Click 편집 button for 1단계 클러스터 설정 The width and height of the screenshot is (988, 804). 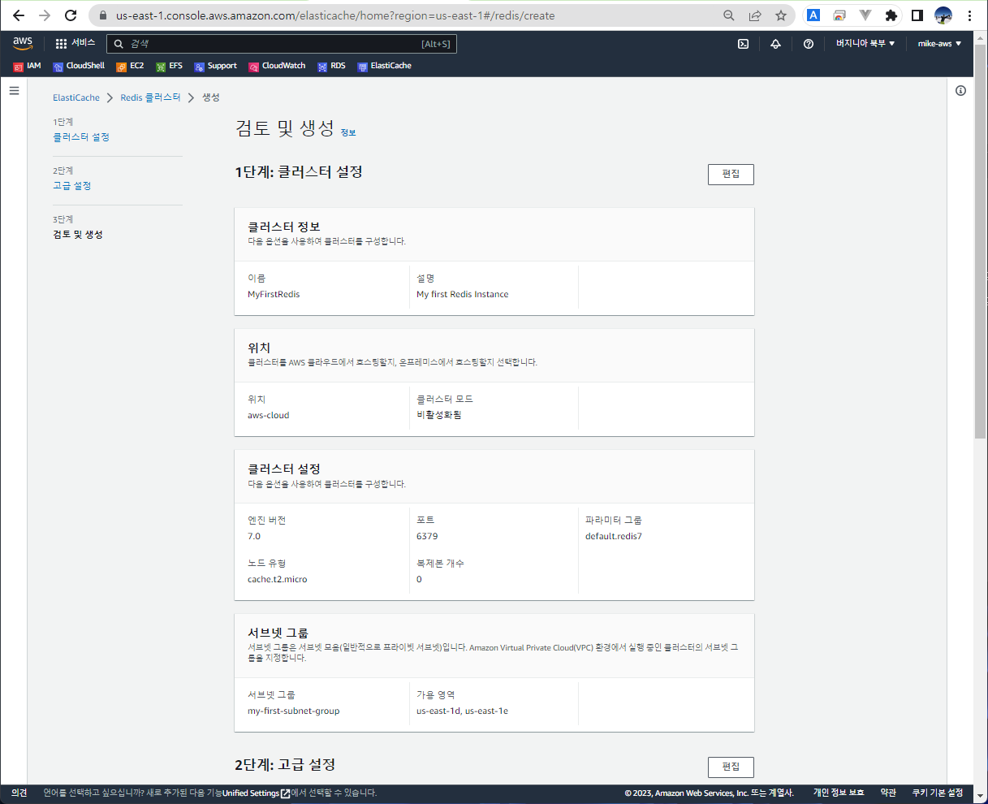[x=731, y=175]
